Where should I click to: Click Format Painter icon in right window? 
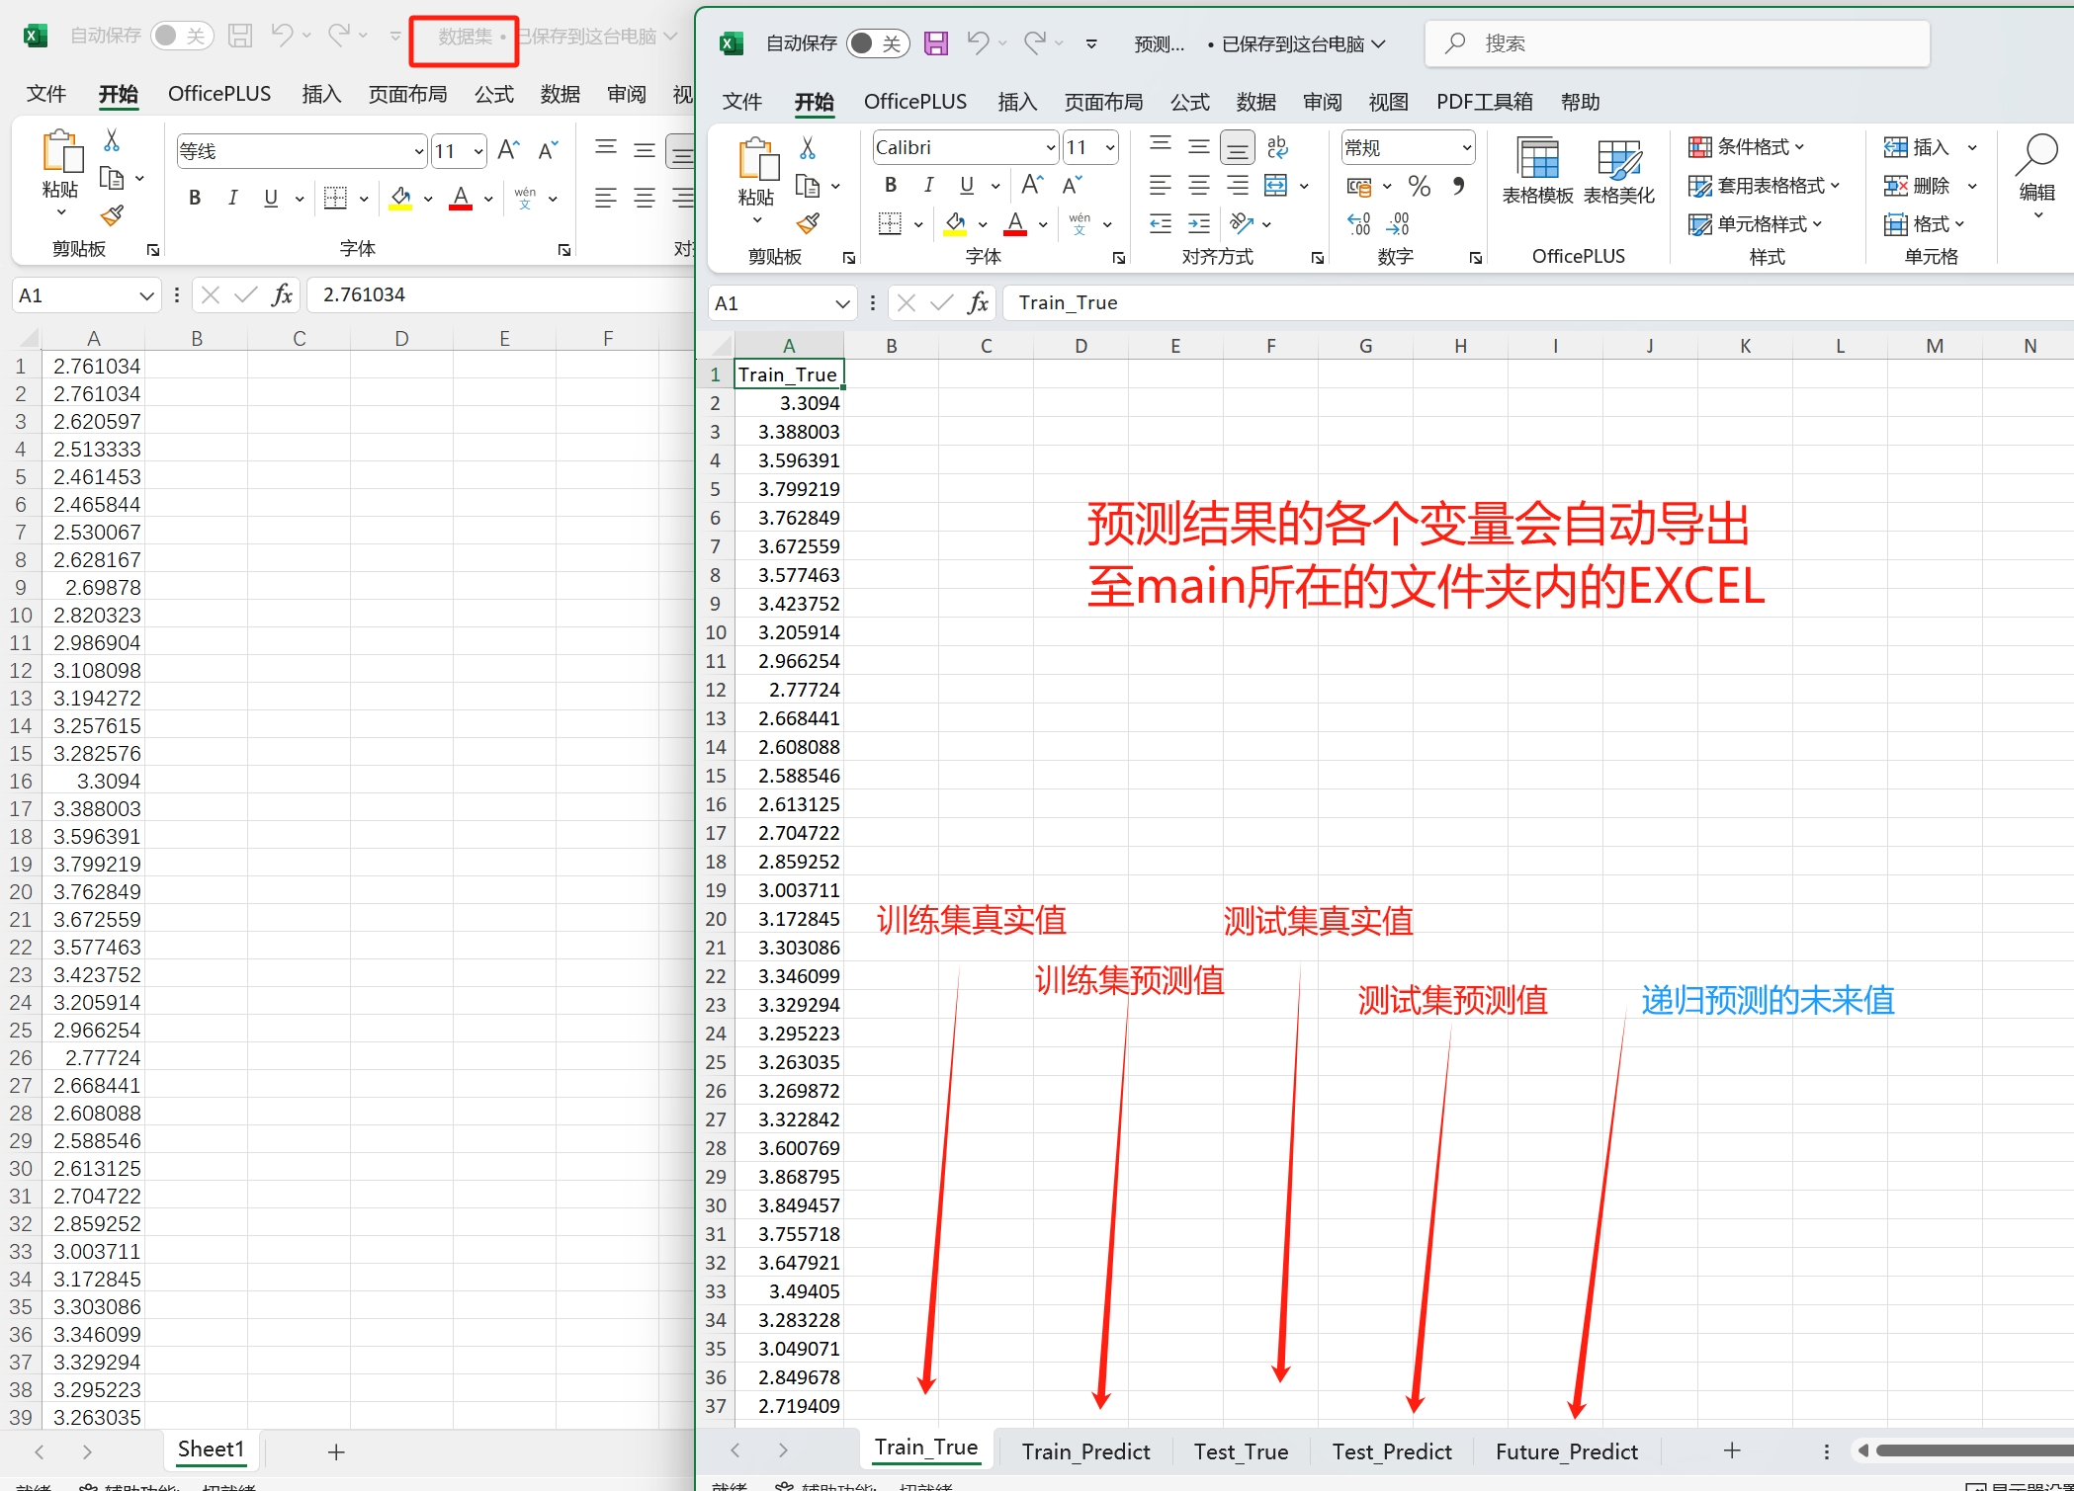pyautogui.click(x=808, y=223)
